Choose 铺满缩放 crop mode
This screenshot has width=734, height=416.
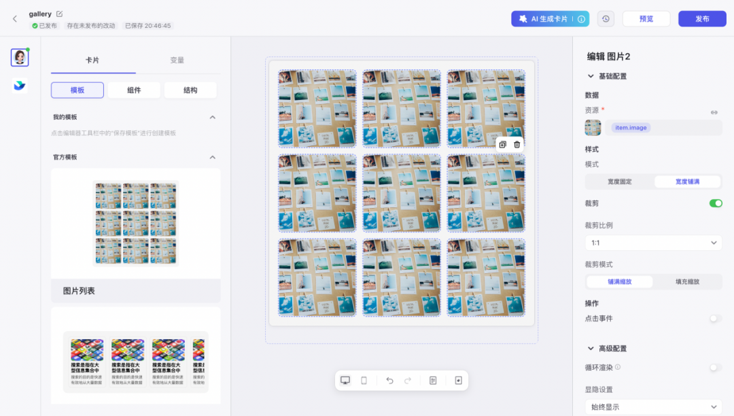[x=619, y=281]
